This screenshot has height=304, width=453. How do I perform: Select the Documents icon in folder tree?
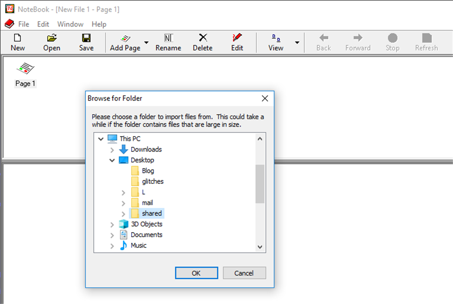coord(124,235)
